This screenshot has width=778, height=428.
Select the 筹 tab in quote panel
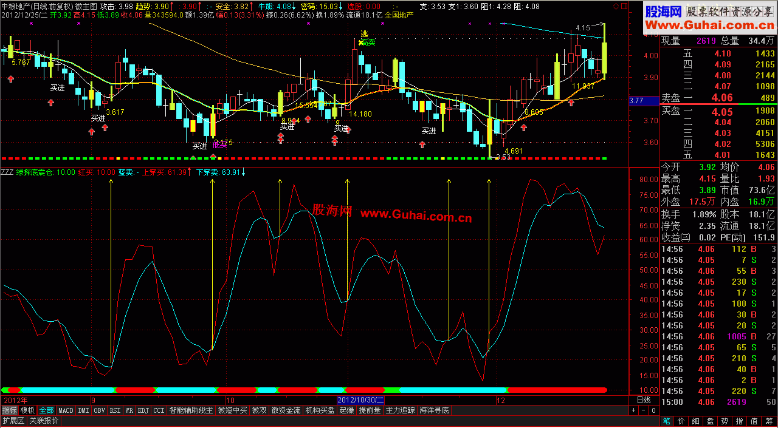coord(769,421)
